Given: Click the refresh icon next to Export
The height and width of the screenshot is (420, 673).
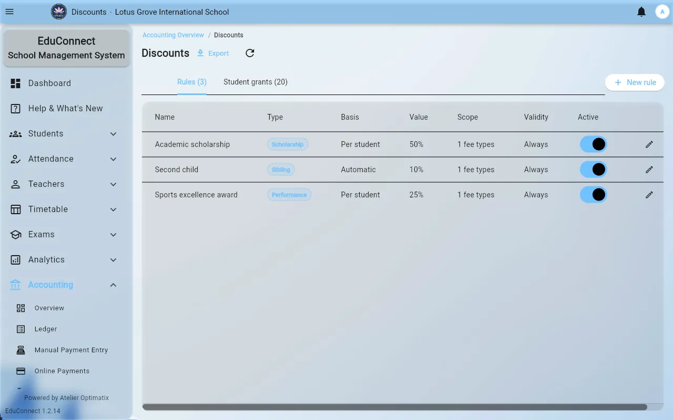Looking at the screenshot, I should [250, 53].
